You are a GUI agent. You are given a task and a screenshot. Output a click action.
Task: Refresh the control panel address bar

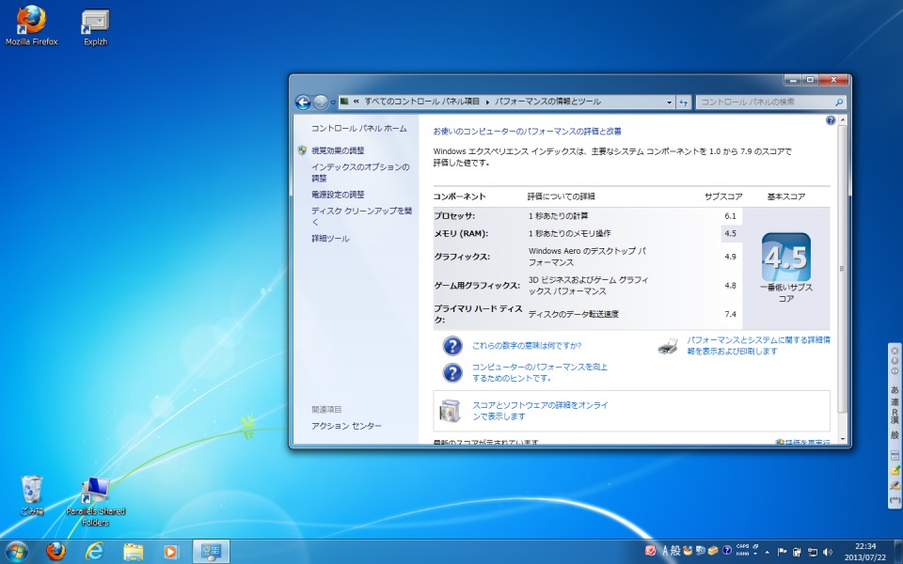pyautogui.click(x=684, y=102)
